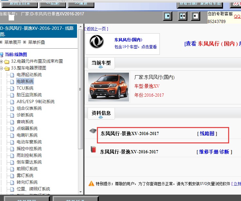Open the 维修手册/诊断 link
Viewport: 241px width, 201px height.
[x=214, y=152]
